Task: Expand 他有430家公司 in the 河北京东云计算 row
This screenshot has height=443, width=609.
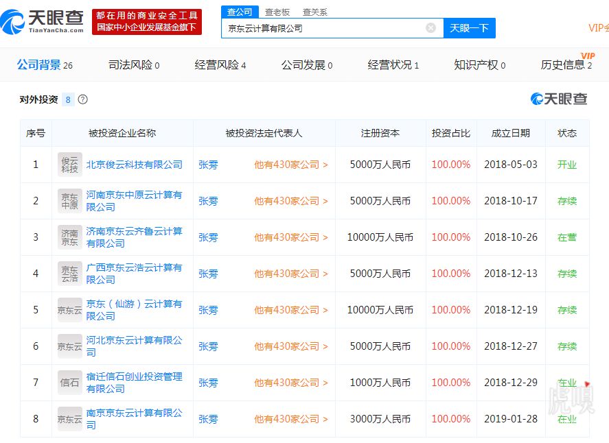Action: point(291,346)
